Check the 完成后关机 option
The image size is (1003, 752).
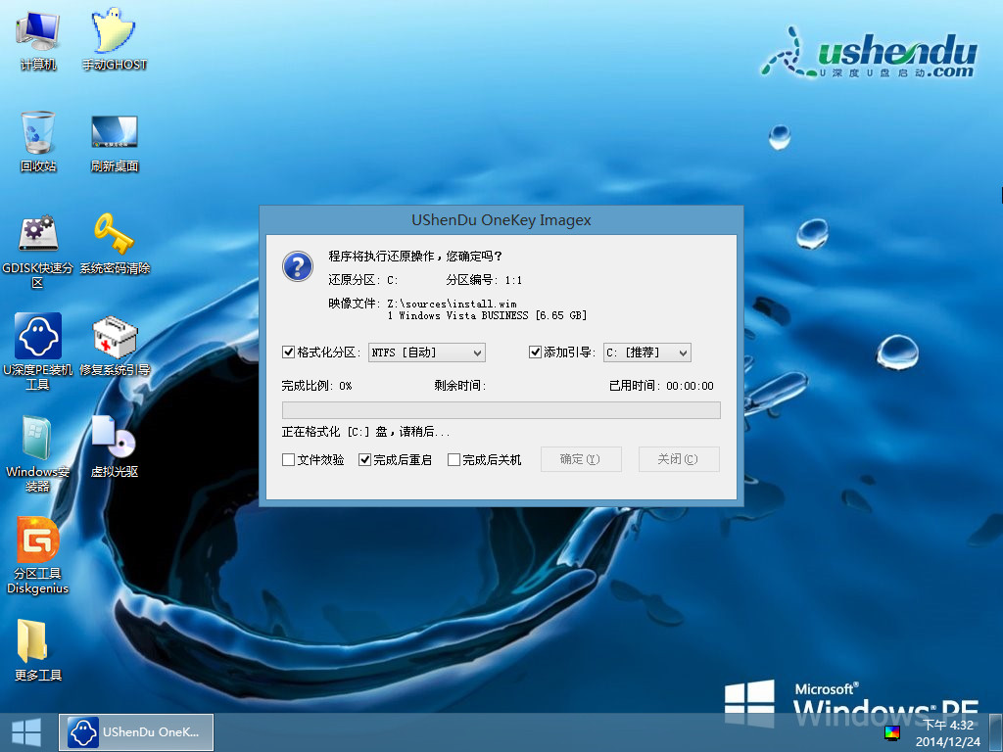click(454, 458)
